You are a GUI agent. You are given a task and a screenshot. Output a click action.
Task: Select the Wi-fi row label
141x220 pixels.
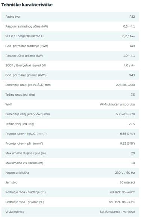[x=9, y=104]
